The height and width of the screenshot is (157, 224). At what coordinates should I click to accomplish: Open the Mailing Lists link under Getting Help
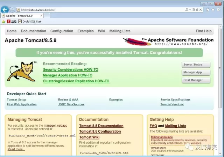coord(176,126)
